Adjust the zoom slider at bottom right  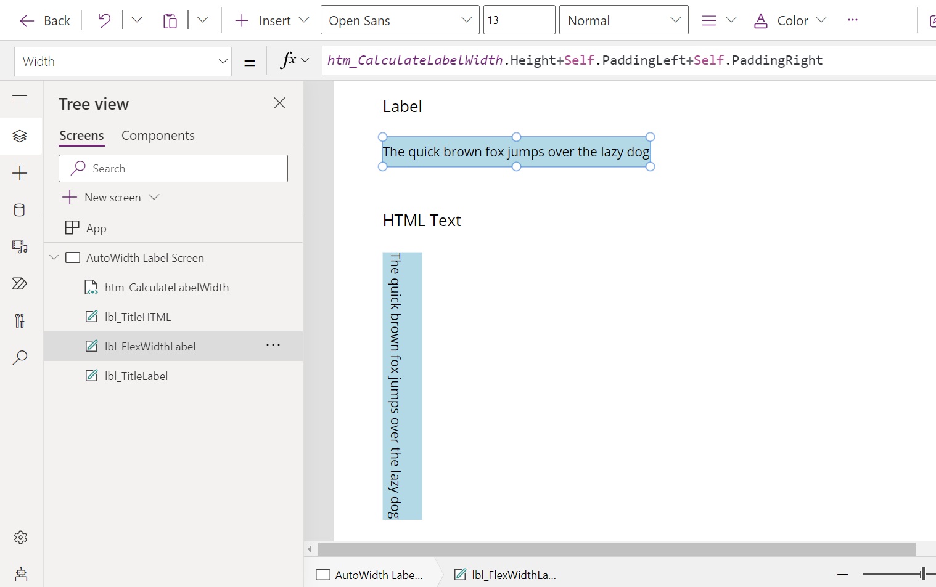point(923,573)
